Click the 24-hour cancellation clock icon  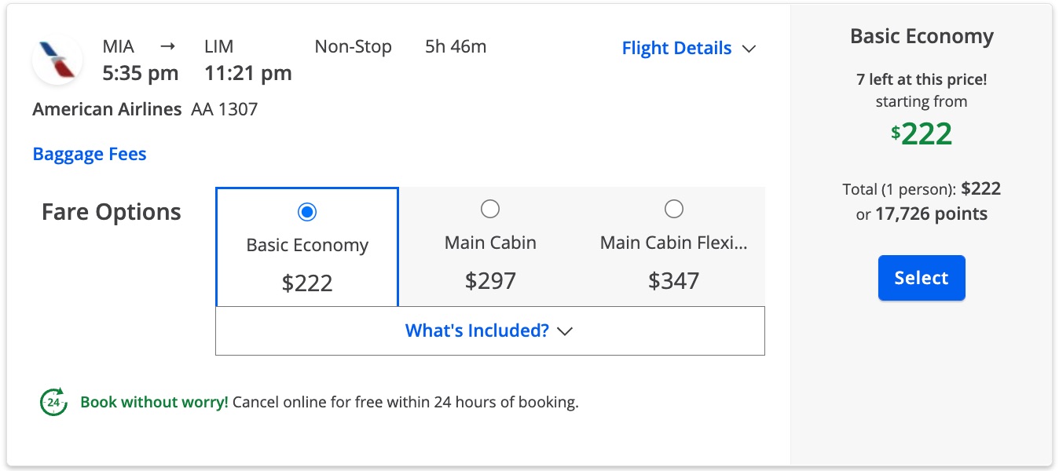(53, 402)
